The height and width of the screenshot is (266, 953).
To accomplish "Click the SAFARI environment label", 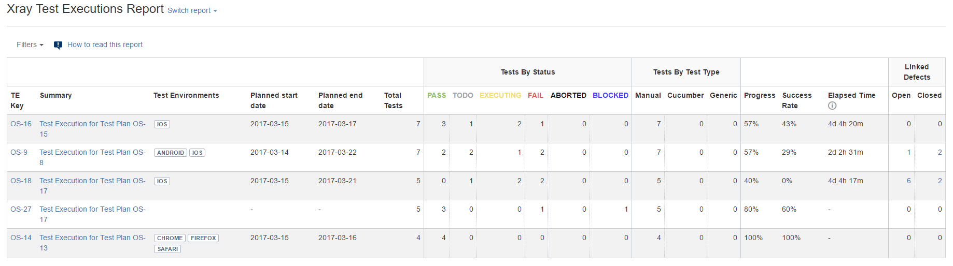I will (167, 249).
